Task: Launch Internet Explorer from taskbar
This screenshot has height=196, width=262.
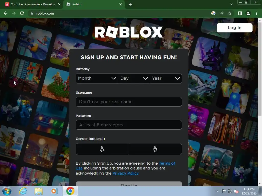Action: pos(23,191)
